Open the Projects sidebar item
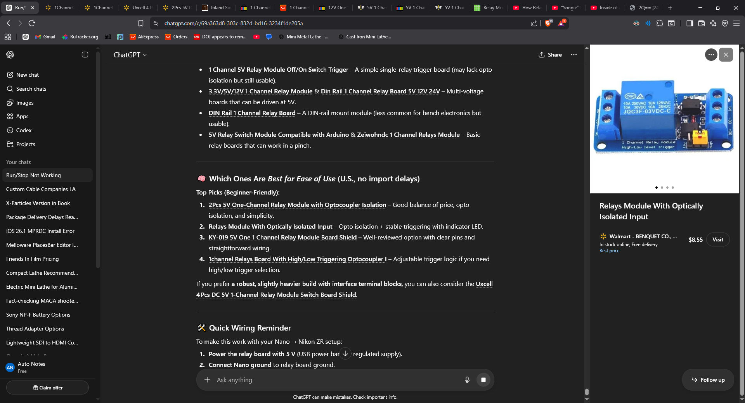745x403 pixels. coord(26,144)
